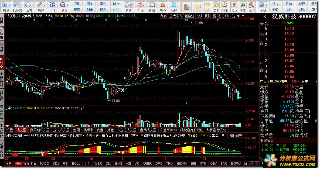The height and width of the screenshot is (169, 320).
Task: Click the yellow up arrow icon
Action: 208,4
